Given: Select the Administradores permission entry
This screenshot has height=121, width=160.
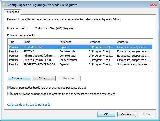Looking at the screenshot, I should tap(81, 56).
